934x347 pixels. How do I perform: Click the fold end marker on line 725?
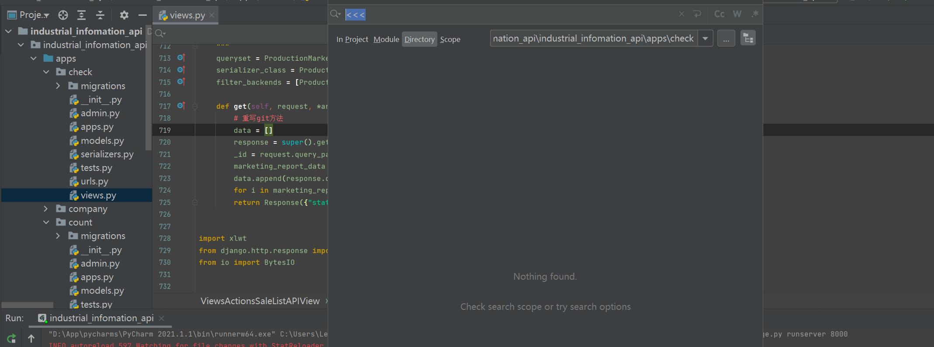coord(195,202)
